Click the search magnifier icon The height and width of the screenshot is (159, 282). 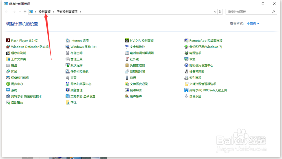[x=273, y=12]
